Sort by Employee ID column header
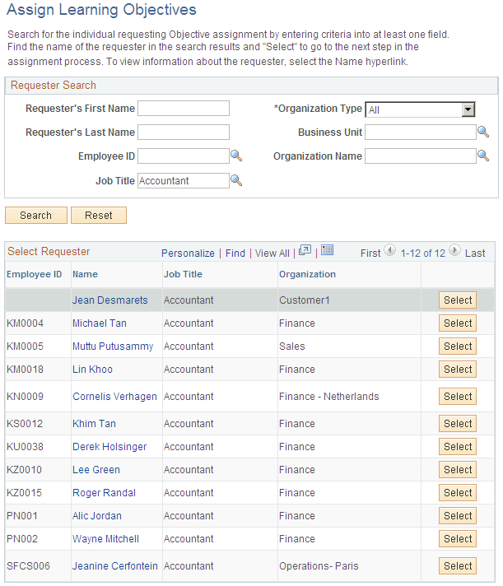Screen dimensions: 503x586 [x=34, y=274]
